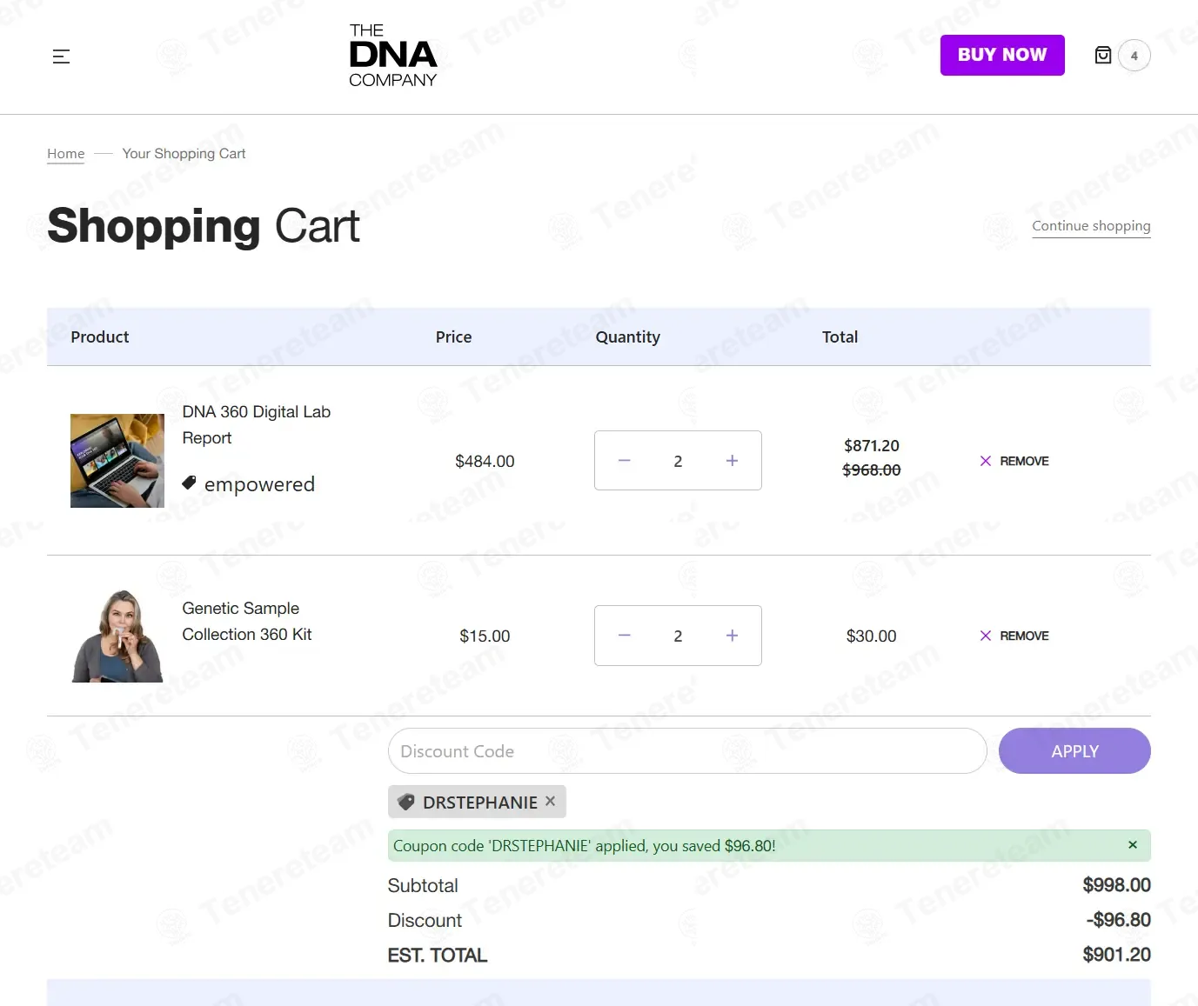Open Genetic Sample Collection 360 Kit product title
This screenshot has width=1198, height=1006.
click(246, 621)
